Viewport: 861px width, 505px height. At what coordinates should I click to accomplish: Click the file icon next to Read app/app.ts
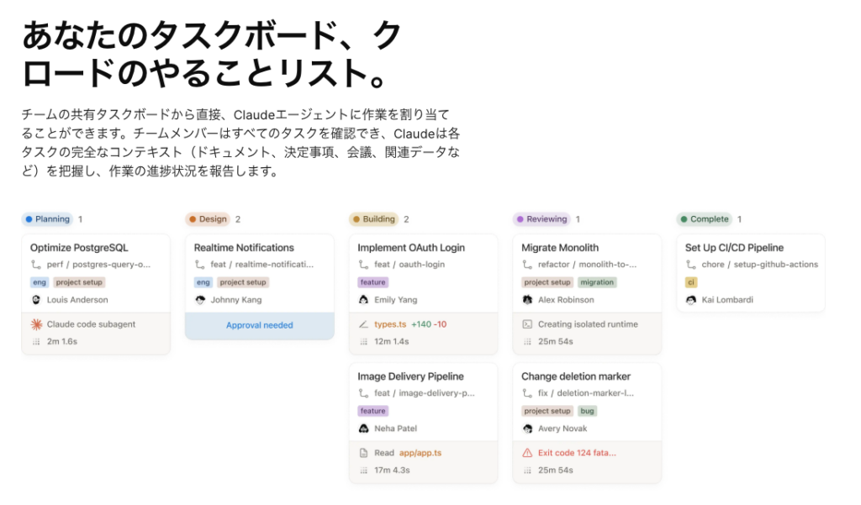363,453
